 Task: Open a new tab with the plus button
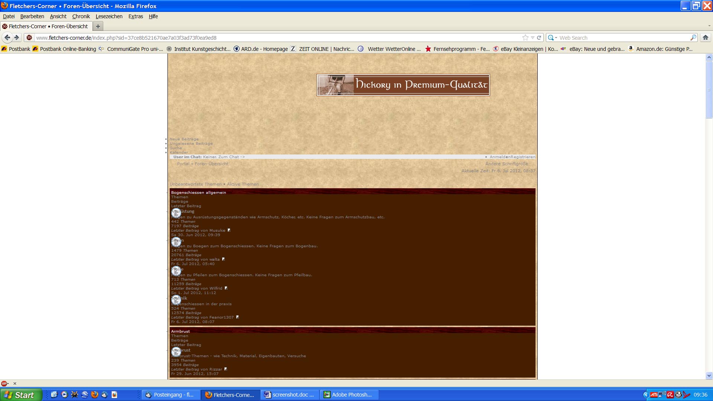pyautogui.click(x=98, y=26)
